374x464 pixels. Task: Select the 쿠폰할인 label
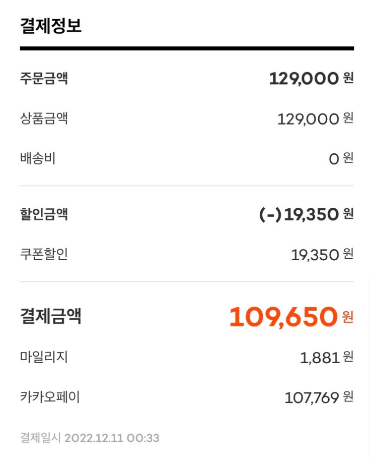point(44,254)
